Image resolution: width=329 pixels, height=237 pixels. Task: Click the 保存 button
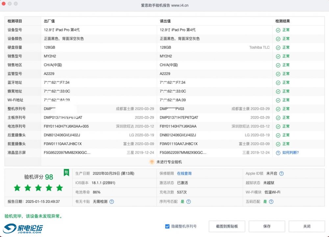[267, 226]
